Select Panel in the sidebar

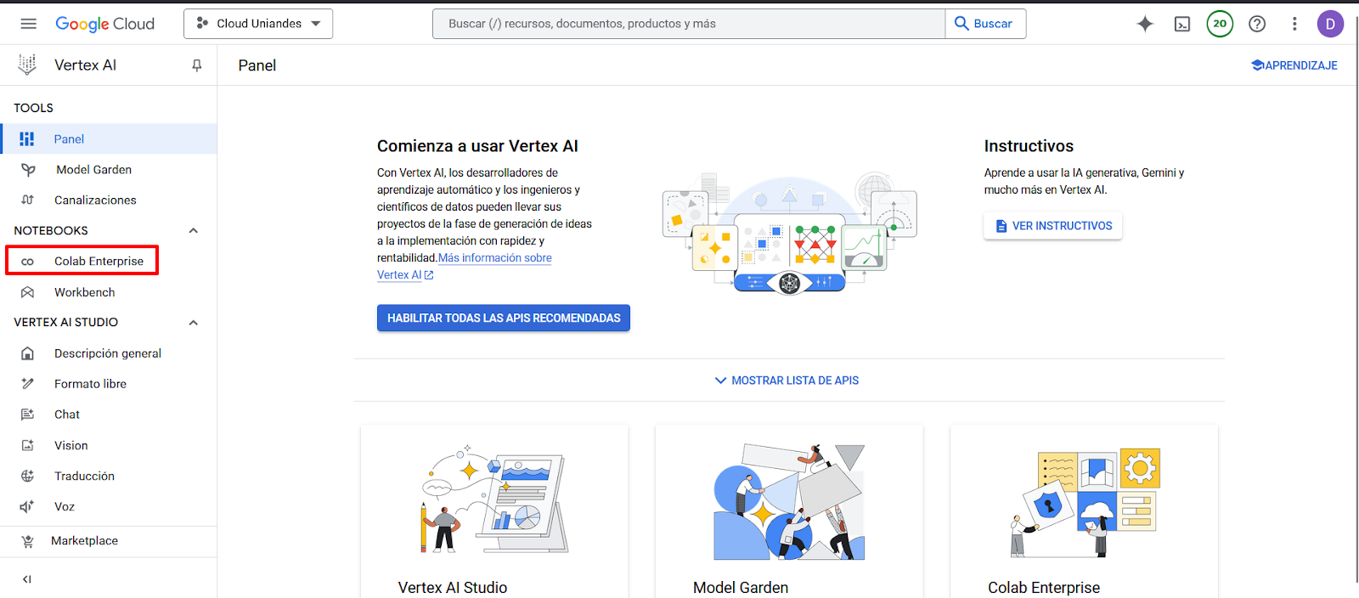point(109,138)
